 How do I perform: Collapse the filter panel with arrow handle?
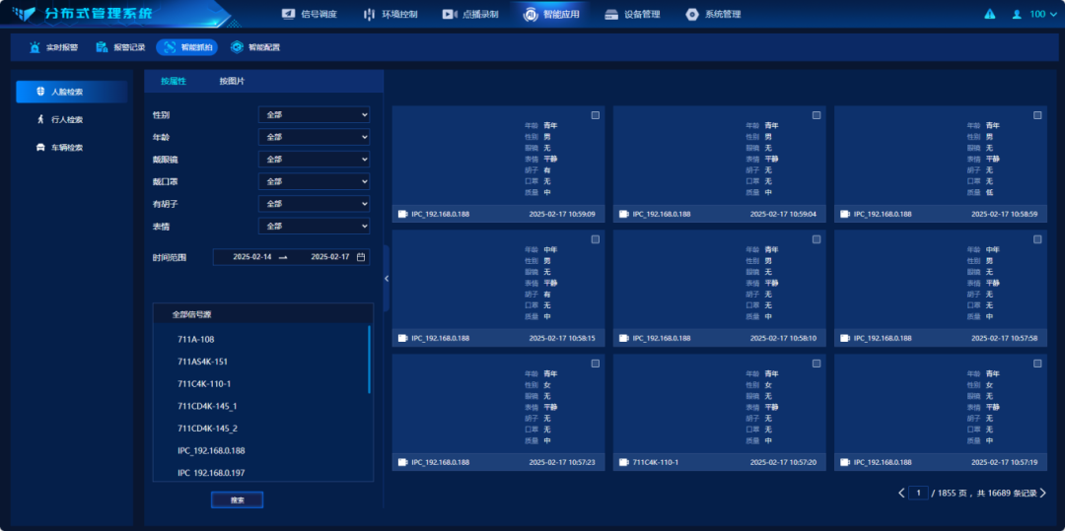point(387,279)
